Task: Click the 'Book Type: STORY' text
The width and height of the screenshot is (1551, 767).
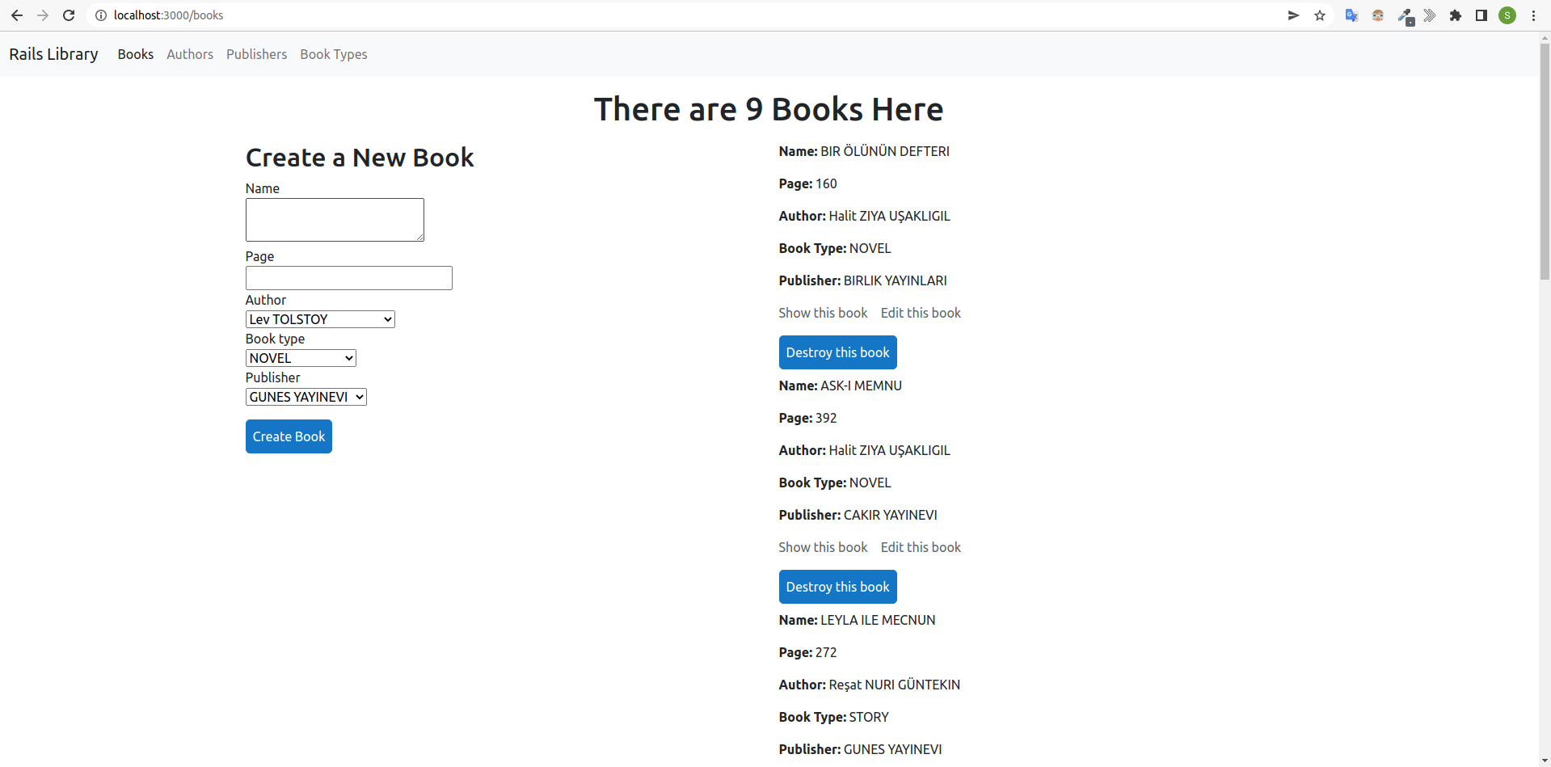Action: click(x=834, y=717)
